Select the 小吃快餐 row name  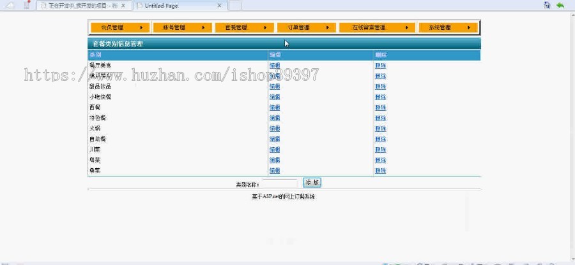pos(100,97)
